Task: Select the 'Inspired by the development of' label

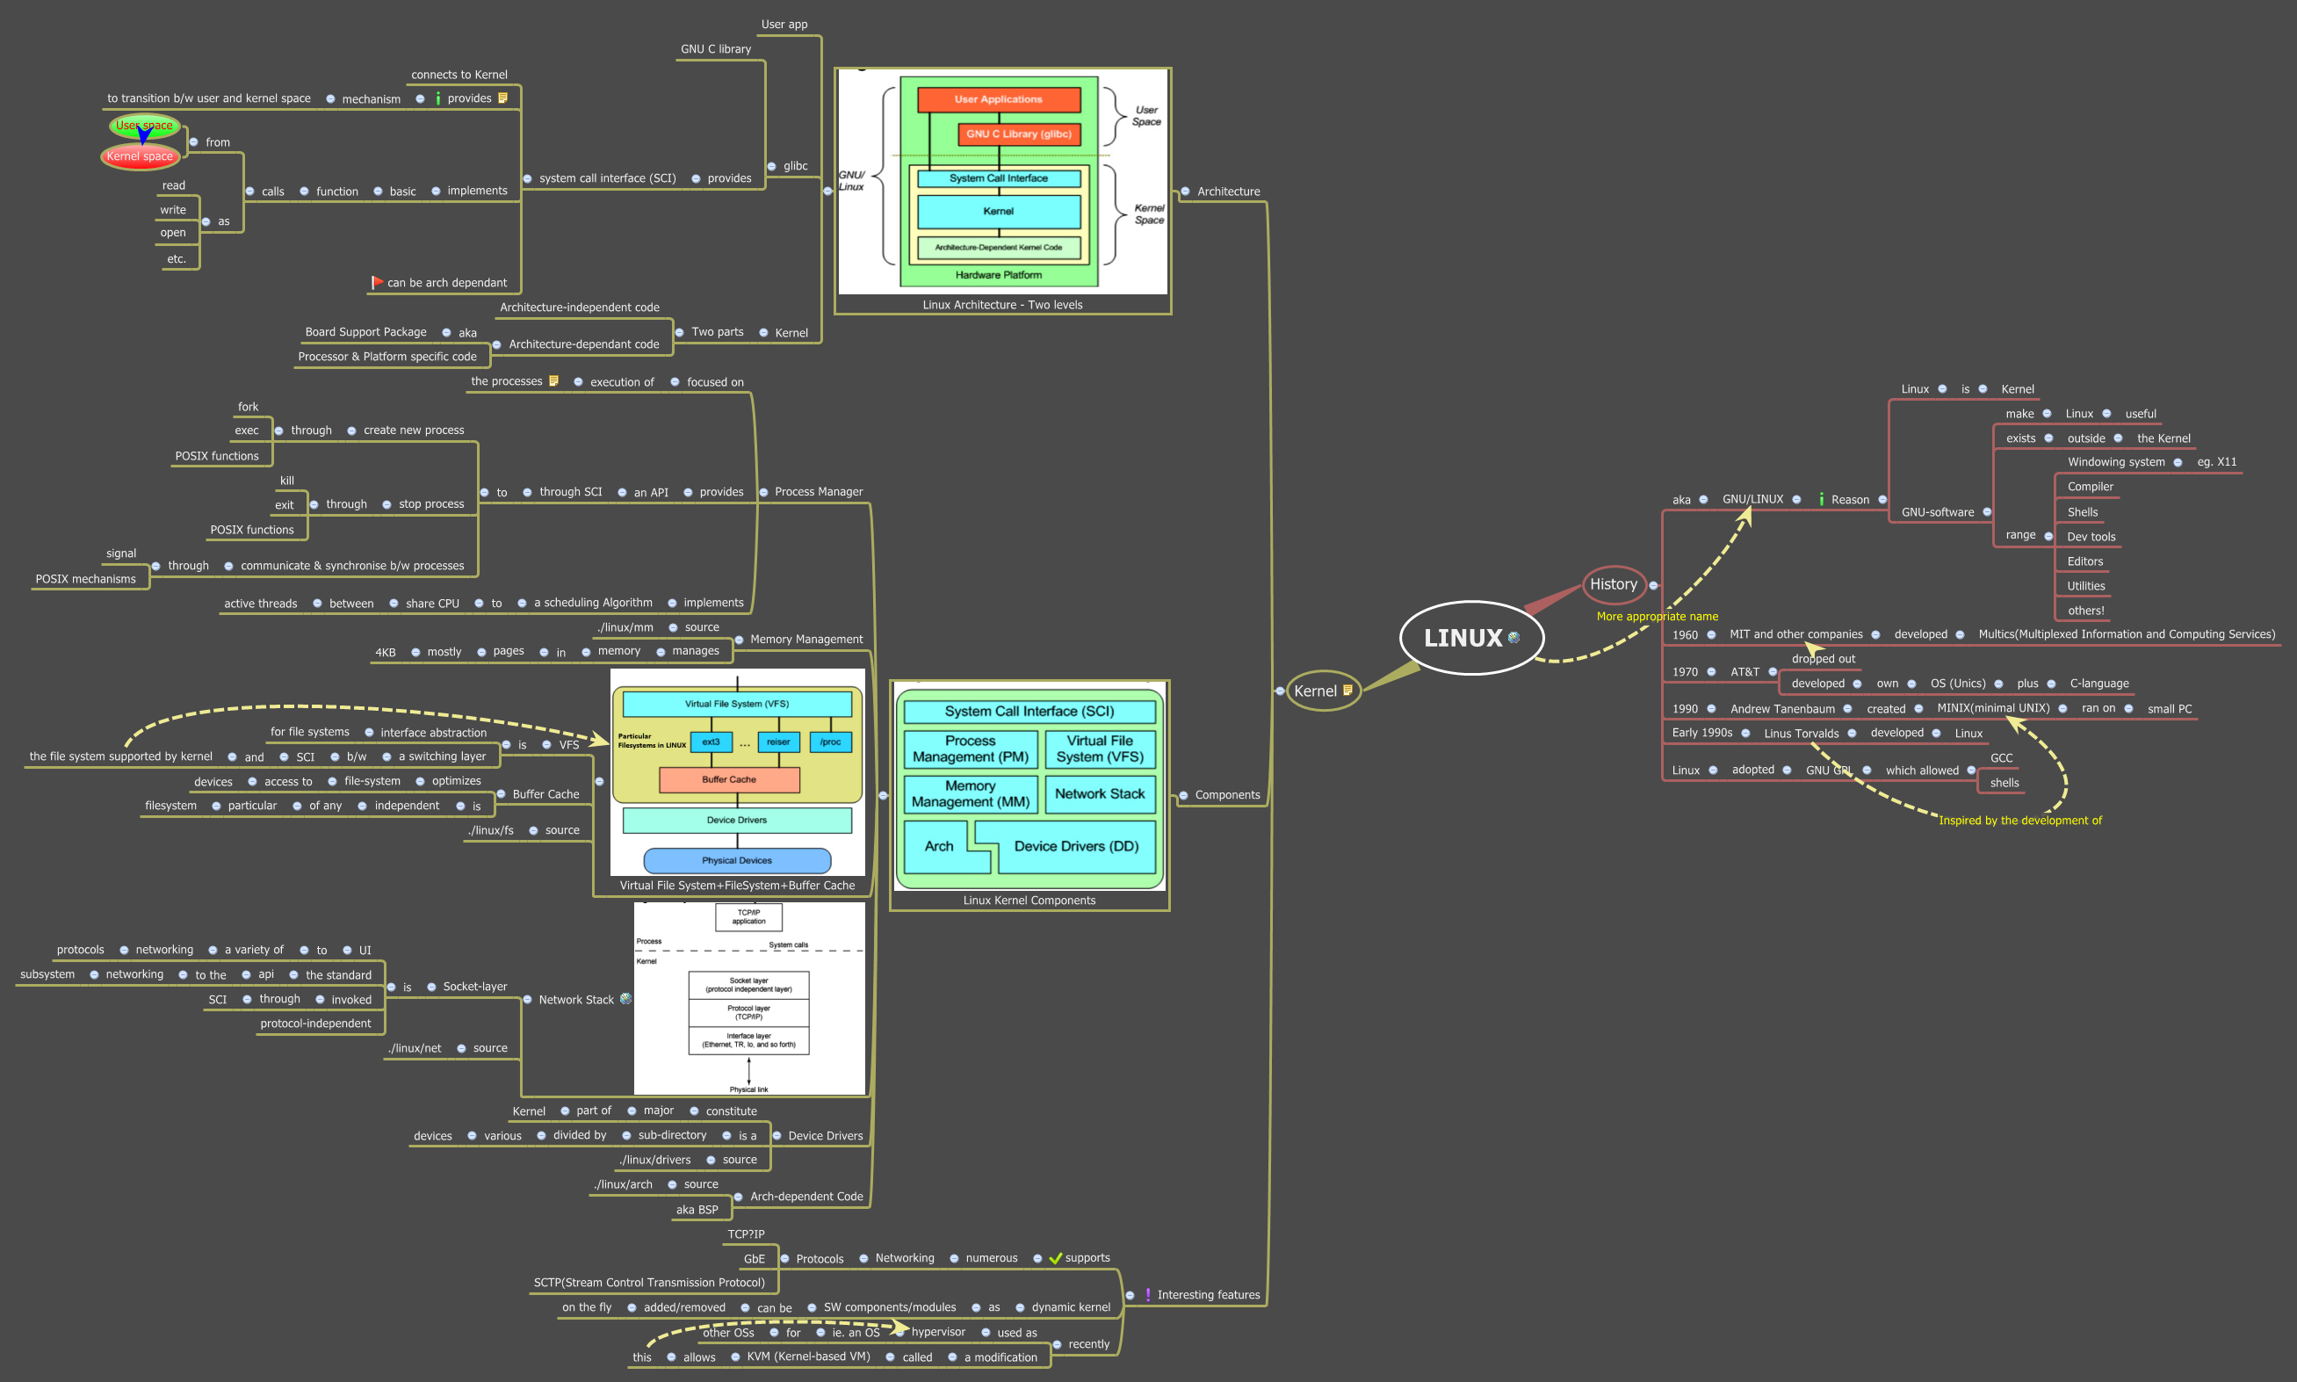Action: coord(2019,821)
